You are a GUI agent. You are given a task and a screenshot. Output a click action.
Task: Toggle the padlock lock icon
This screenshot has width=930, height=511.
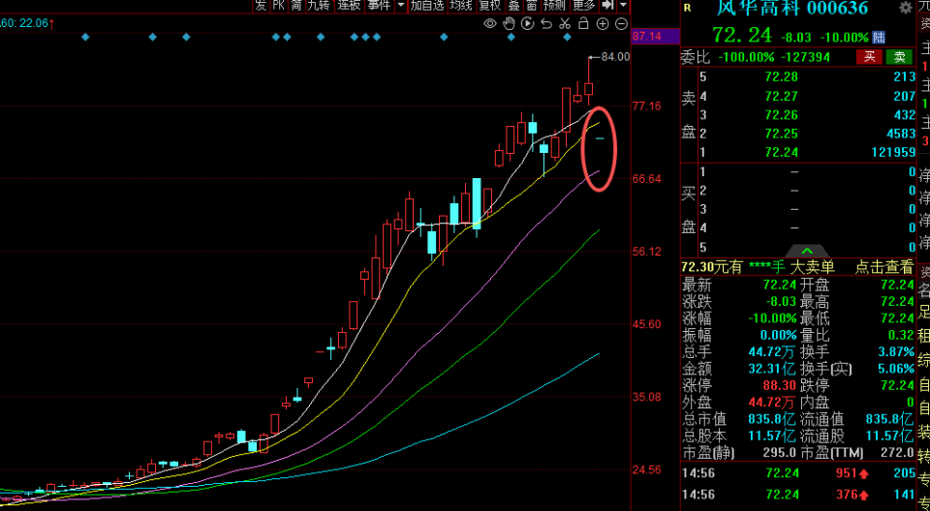coord(583,24)
